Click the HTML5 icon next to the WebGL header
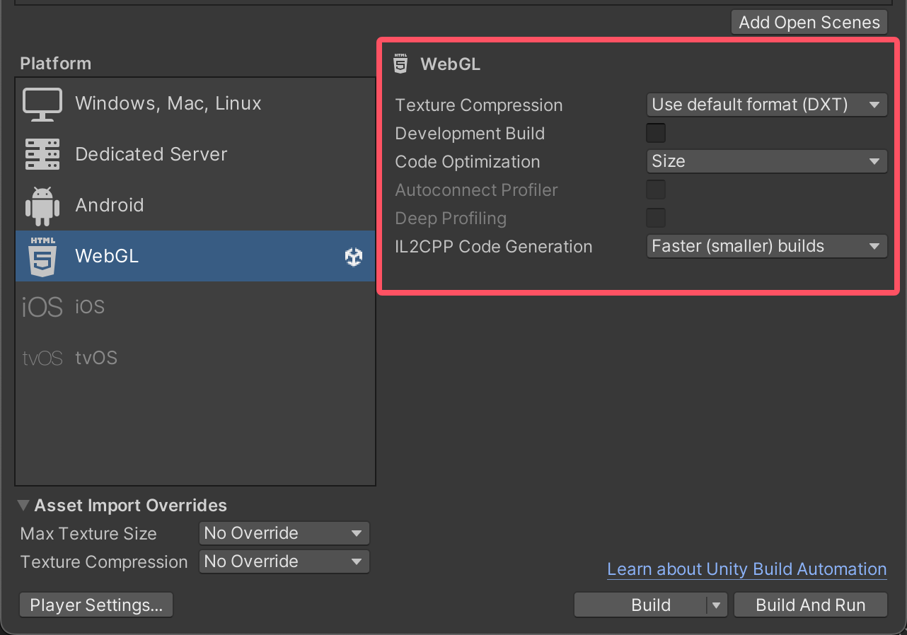Image resolution: width=907 pixels, height=635 pixels. [x=400, y=64]
